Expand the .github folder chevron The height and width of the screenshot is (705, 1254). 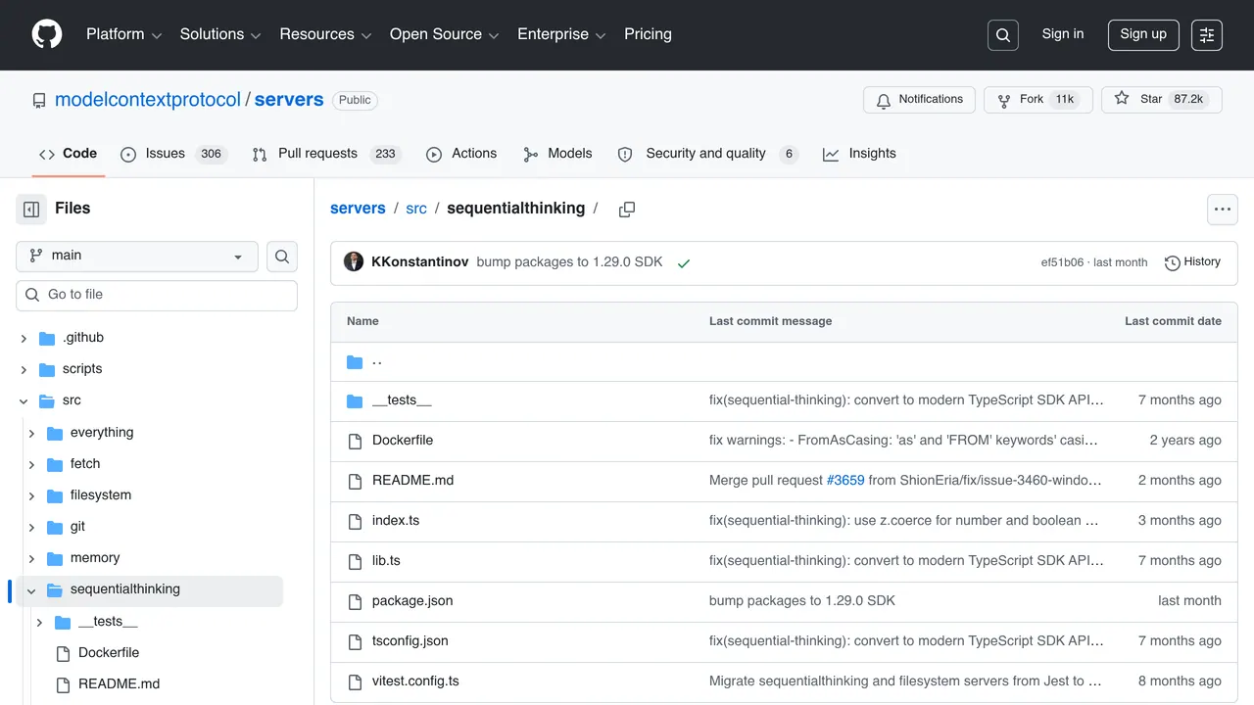[24, 338]
